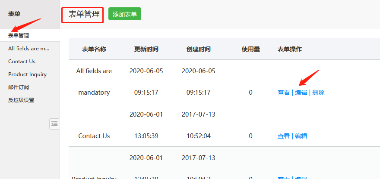380x179 pixels.
Task: View the Contact Us form via 查看
Action: point(284,136)
